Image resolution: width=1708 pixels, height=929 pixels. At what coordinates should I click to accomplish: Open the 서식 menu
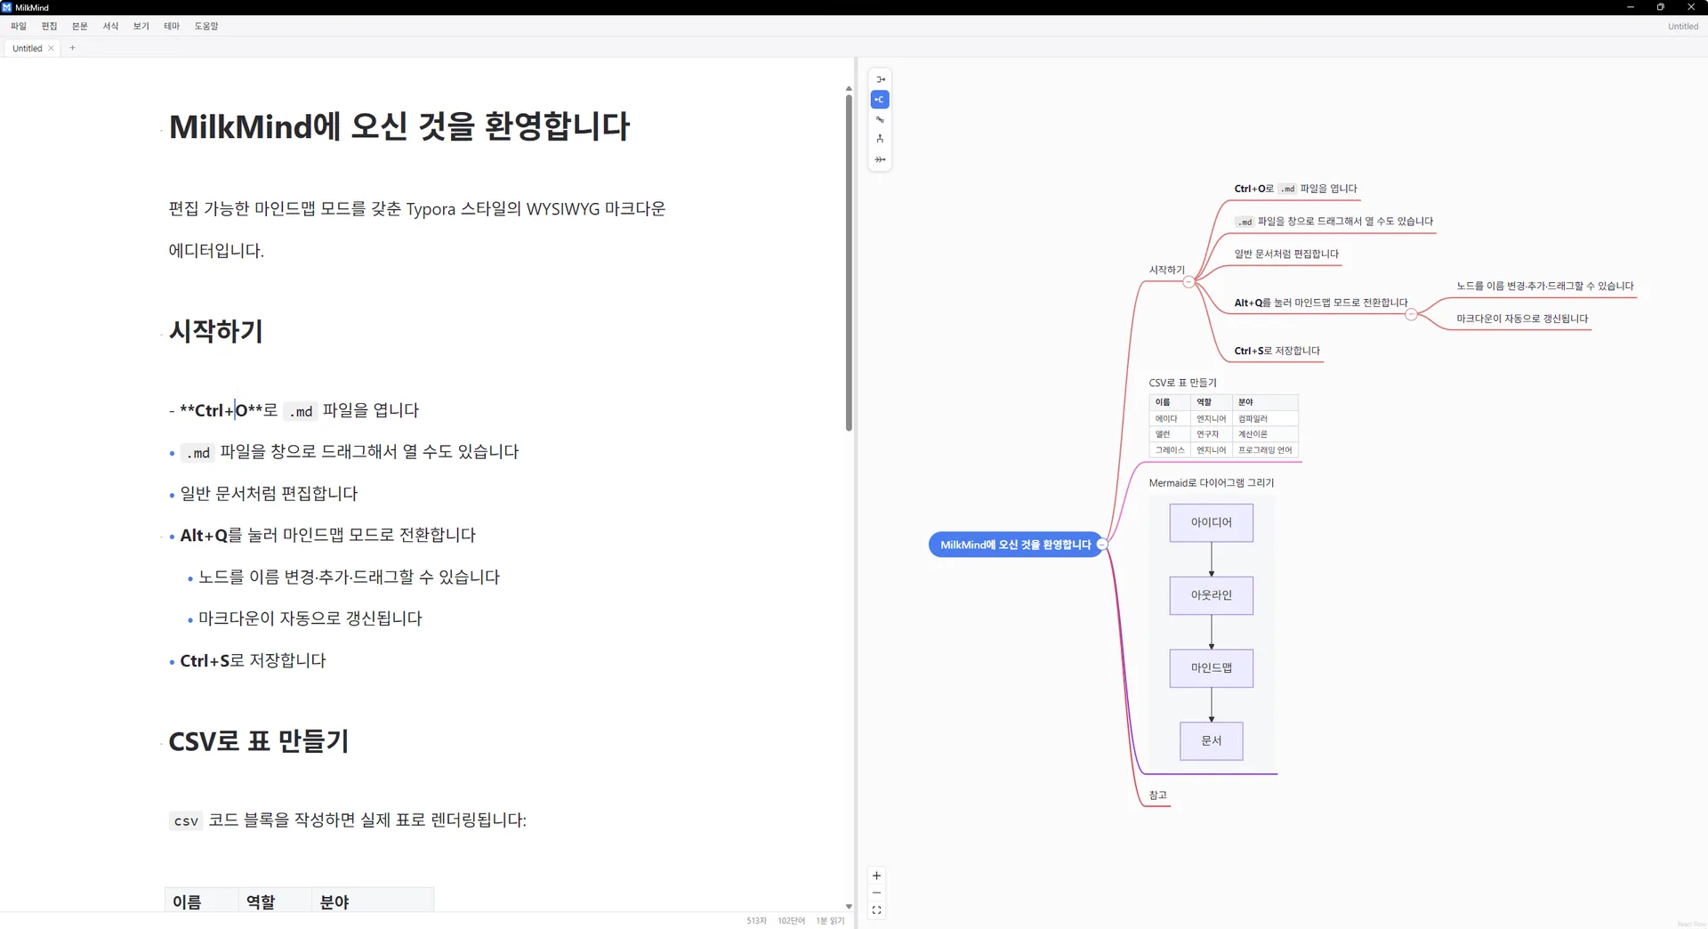point(110,26)
